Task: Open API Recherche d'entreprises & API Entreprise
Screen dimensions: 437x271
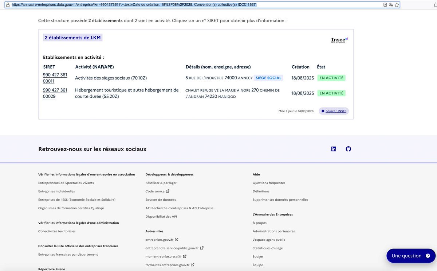Action: pyautogui.click(x=180, y=208)
